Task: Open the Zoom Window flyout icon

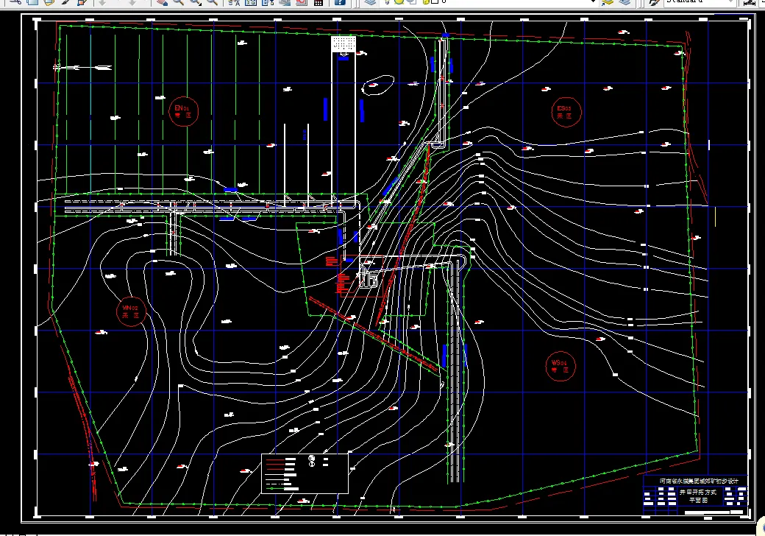Action: pos(195,2)
